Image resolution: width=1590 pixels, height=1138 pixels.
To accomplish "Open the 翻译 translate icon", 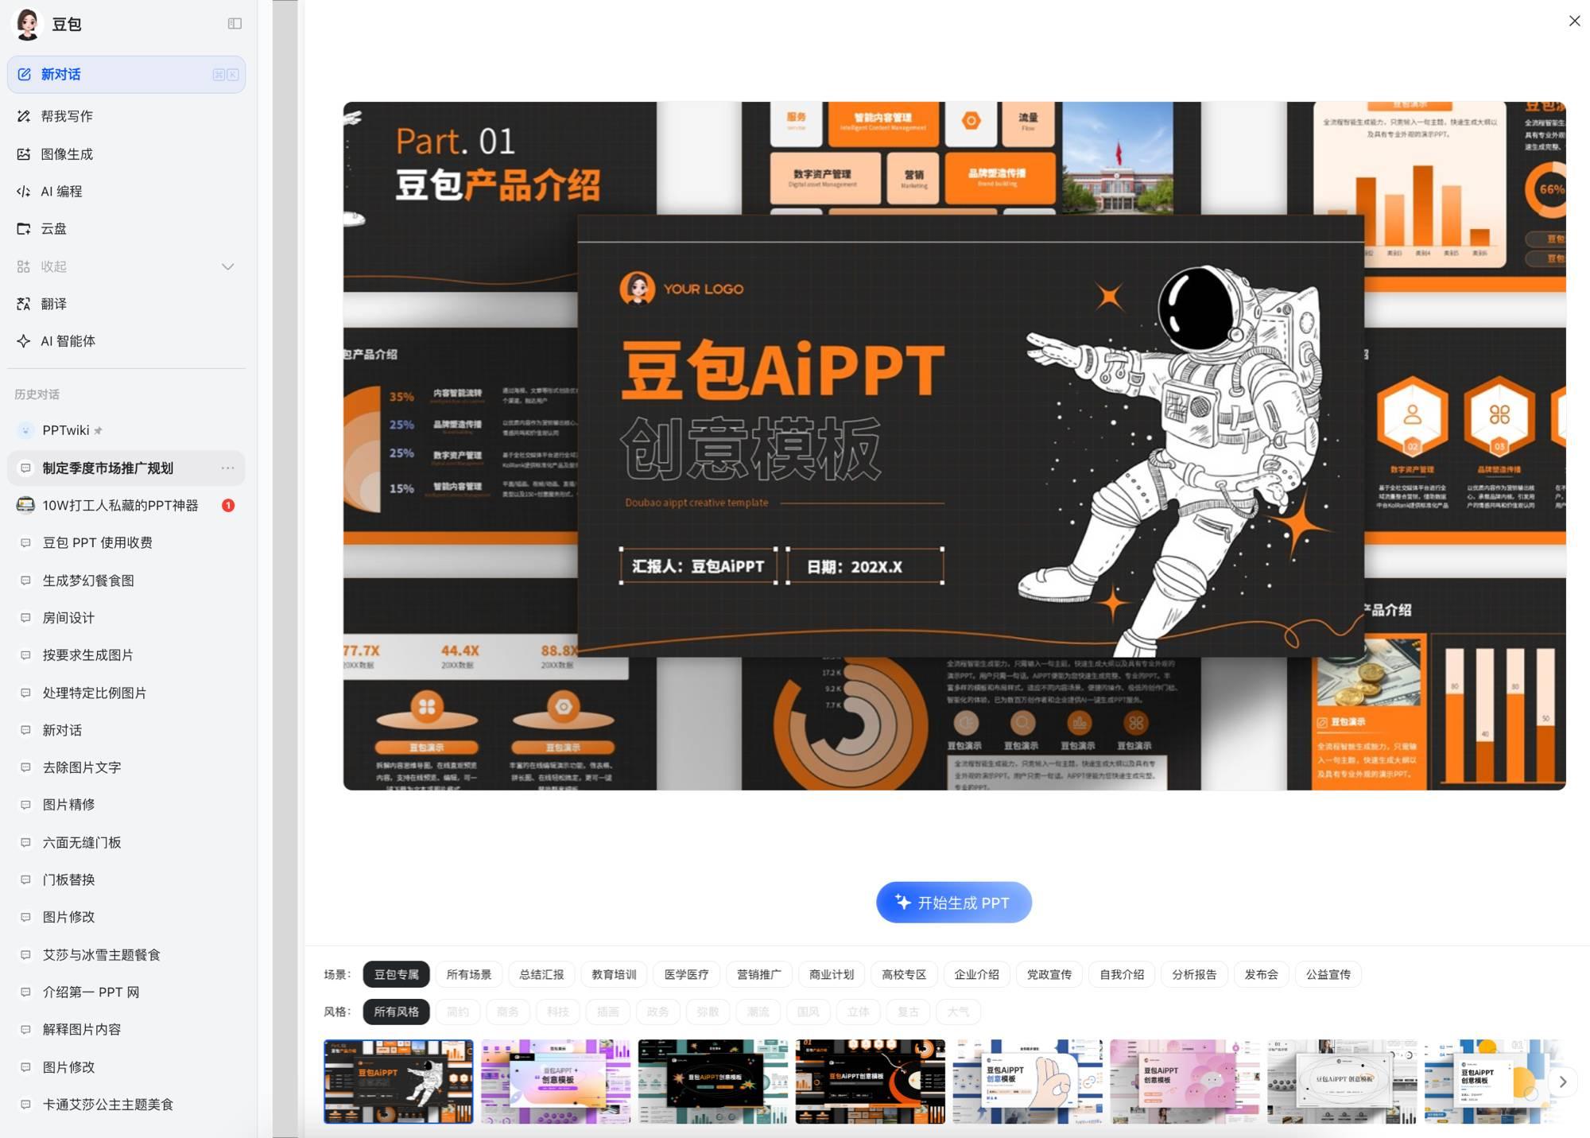I will pos(24,304).
